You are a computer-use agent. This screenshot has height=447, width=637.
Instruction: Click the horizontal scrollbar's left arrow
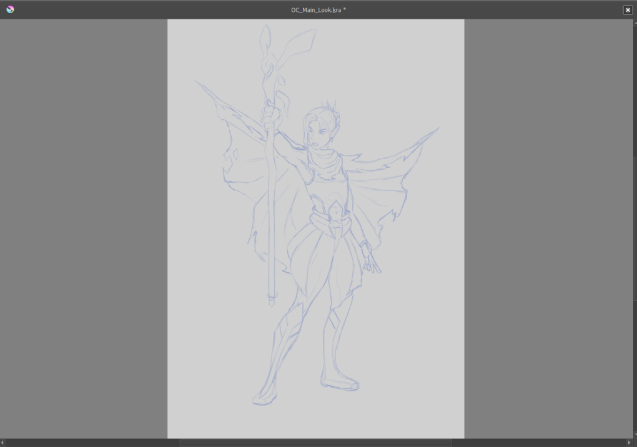tap(3, 443)
